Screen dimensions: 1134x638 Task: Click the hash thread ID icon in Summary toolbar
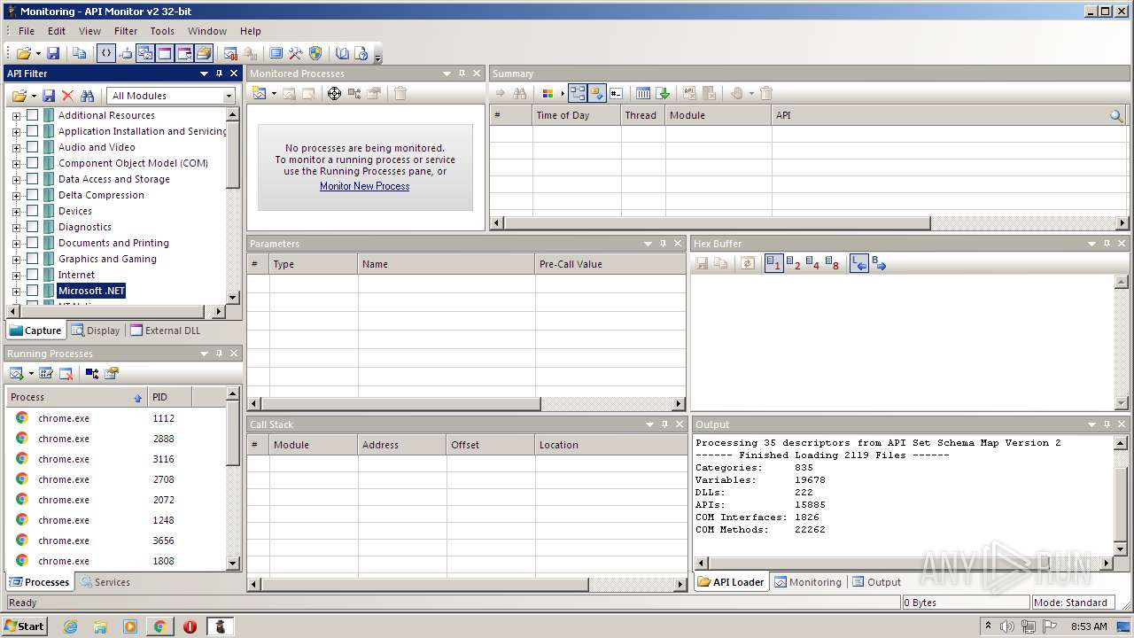pyautogui.click(x=617, y=93)
